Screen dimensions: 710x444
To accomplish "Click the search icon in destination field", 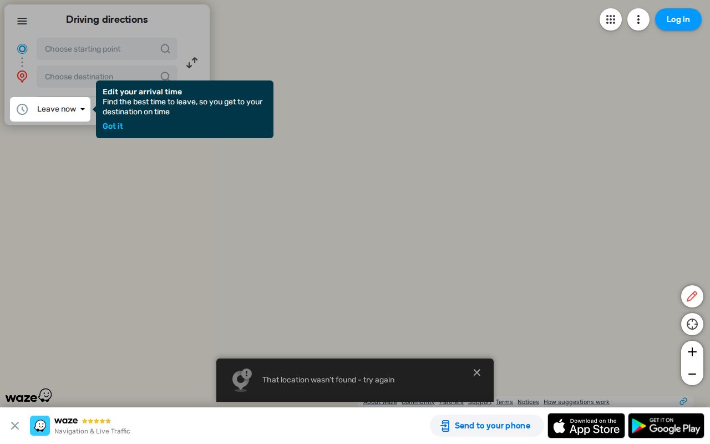I will [x=165, y=77].
